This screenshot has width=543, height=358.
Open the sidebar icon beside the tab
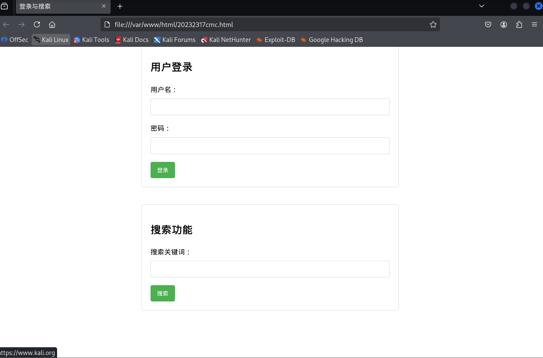click(5, 6)
